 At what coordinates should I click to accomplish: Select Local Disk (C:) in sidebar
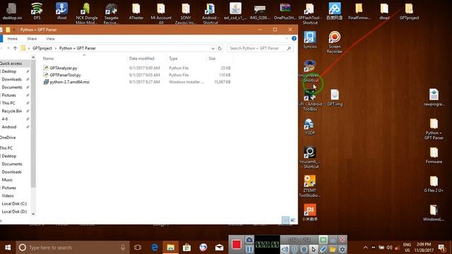click(14, 204)
